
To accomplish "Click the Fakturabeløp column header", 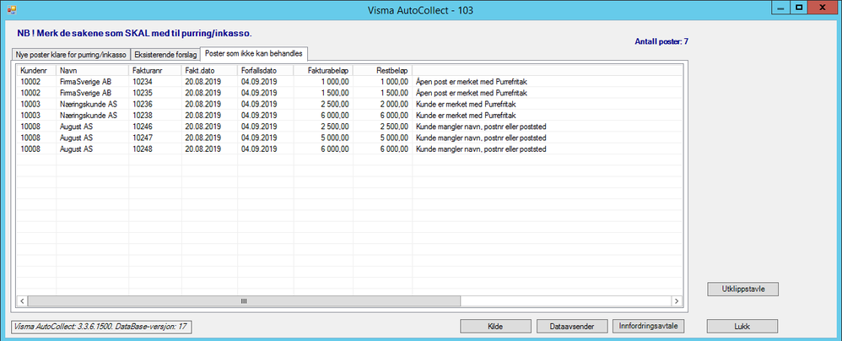I will 323,70.
